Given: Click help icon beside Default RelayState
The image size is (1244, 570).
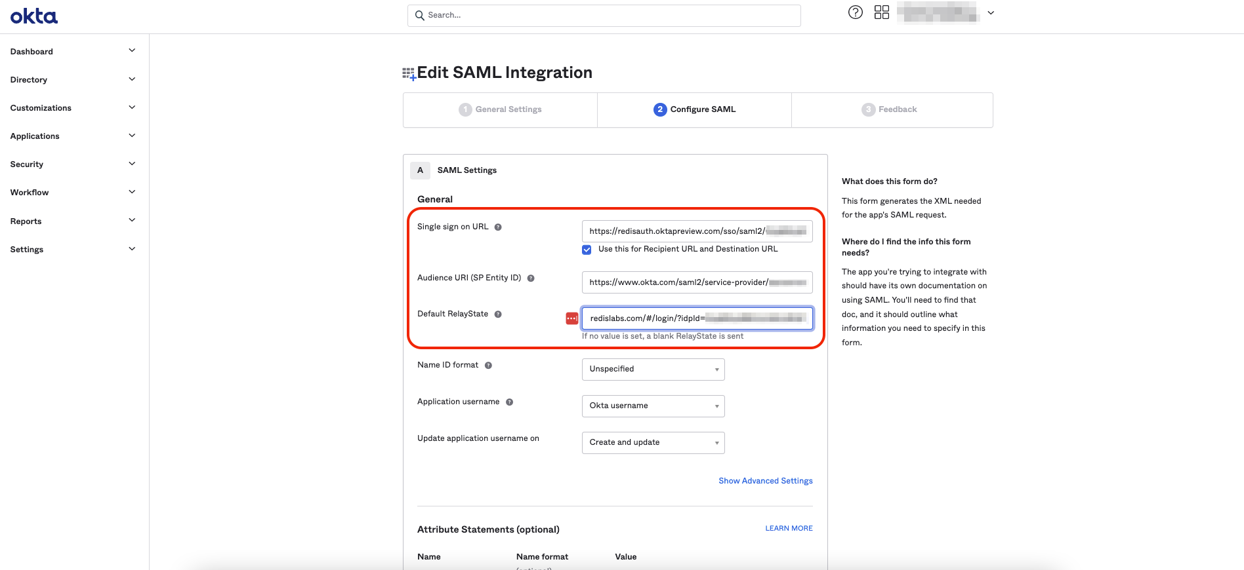Looking at the screenshot, I should pos(498,314).
